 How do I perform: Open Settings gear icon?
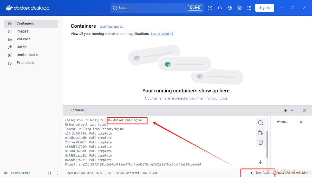[x=239, y=8]
